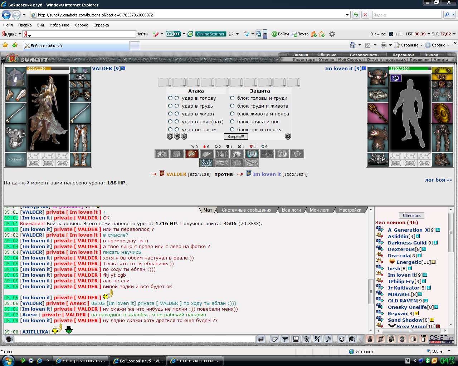Toggle the P/L transliteration icon
Screen dimensions: 458x366
click(x=317, y=339)
